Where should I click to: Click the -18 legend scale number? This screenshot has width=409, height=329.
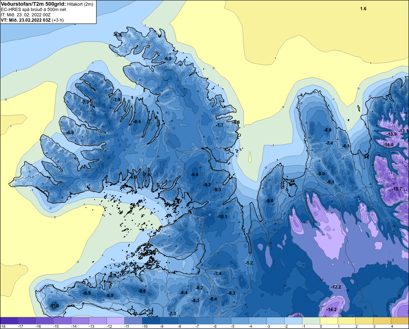pos(3,327)
